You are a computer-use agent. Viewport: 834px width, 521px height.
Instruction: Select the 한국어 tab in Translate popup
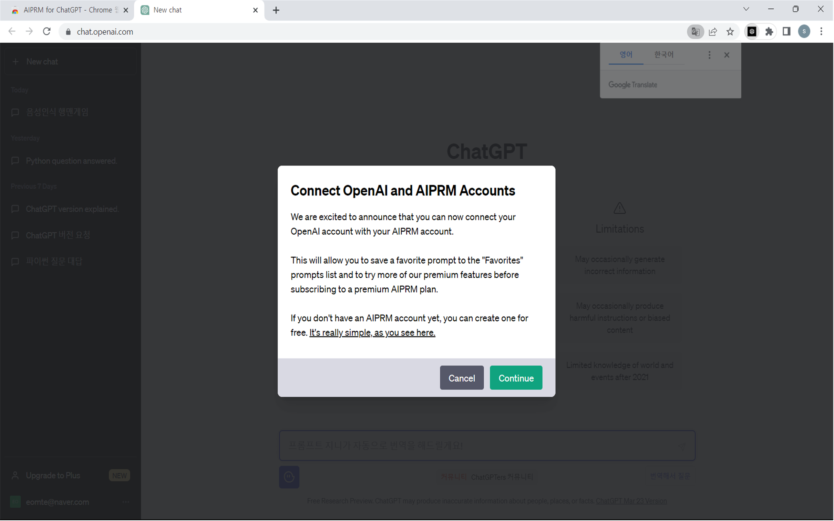pyautogui.click(x=664, y=54)
